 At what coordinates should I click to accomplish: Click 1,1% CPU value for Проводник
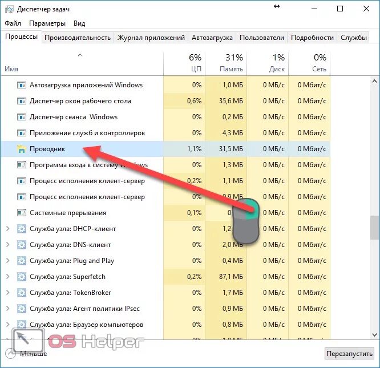point(195,149)
